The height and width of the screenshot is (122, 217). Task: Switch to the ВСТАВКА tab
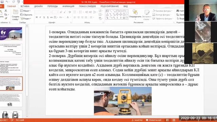coord(25,6)
